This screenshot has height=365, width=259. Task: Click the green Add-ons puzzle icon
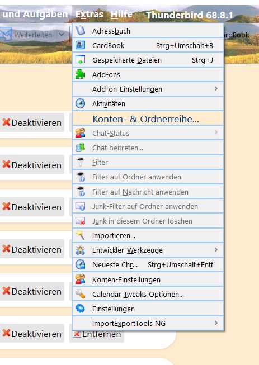(x=80, y=74)
